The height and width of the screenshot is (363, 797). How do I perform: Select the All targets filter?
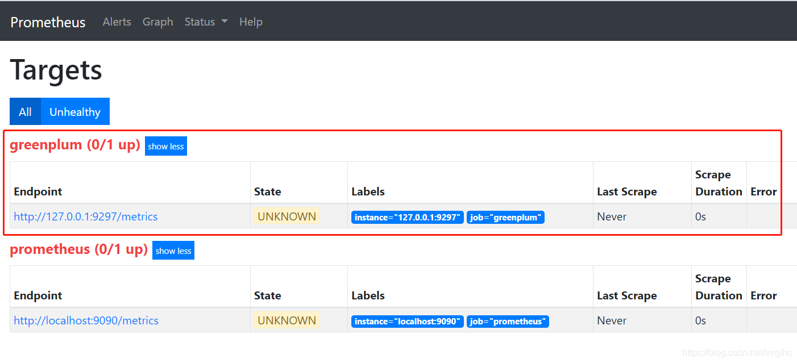click(25, 112)
